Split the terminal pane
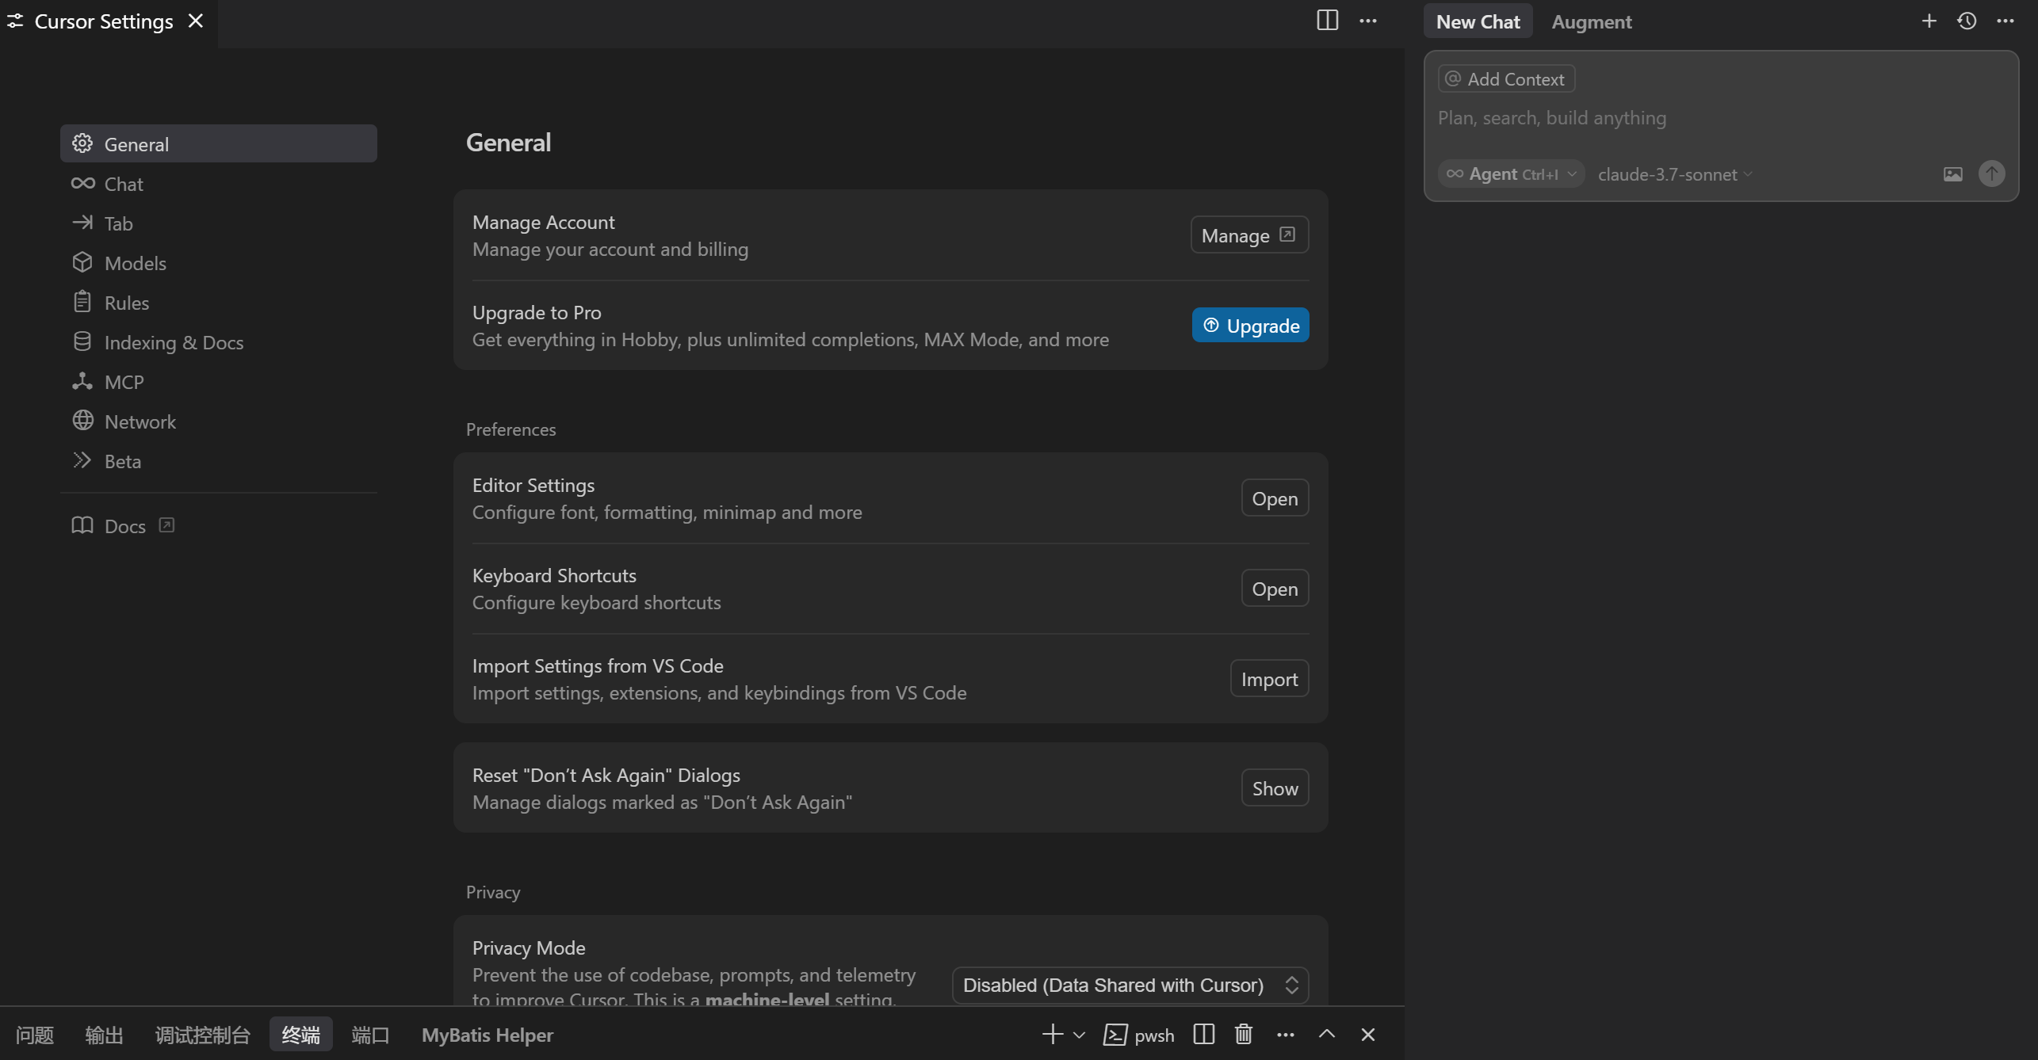The image size is (2038, 1060). 1203,1035
